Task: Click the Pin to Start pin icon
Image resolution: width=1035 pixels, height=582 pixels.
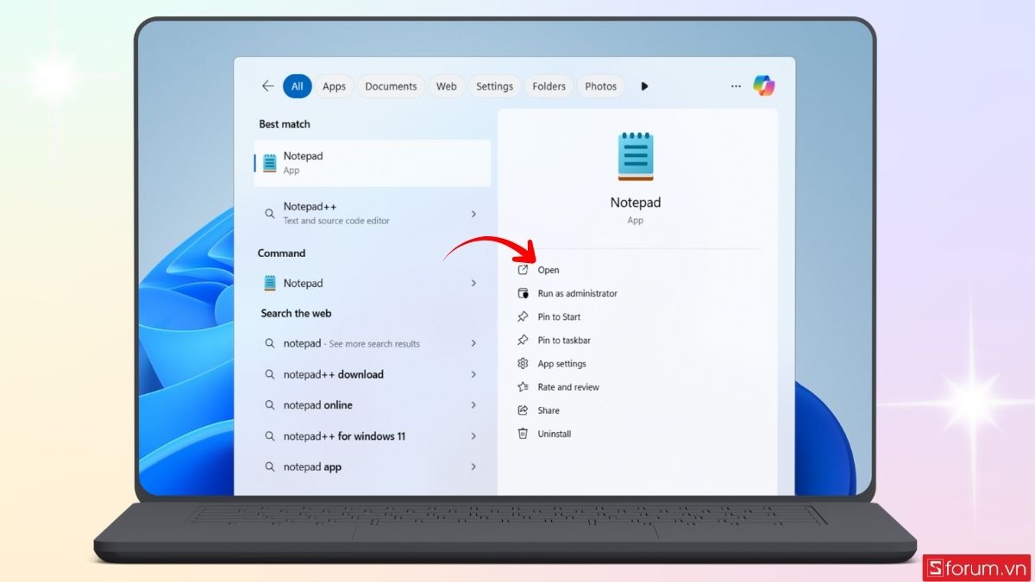Action: pyautogui.click(x=523, y=316)
